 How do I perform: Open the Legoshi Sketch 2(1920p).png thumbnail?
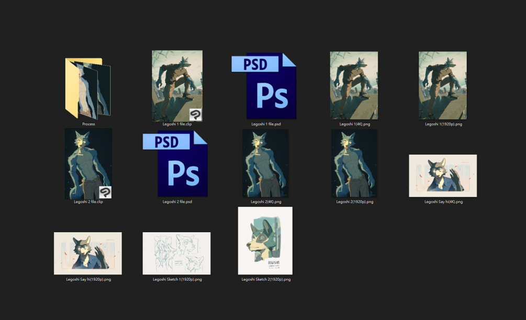tap(265, 241)
